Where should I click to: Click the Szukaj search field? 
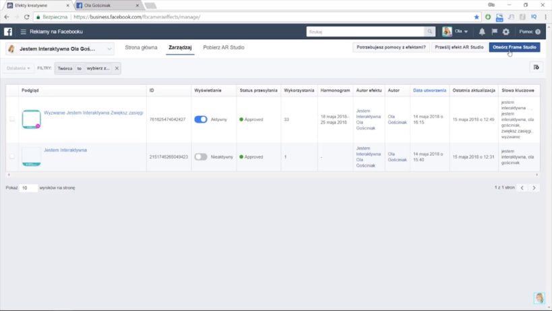(365, 32)
